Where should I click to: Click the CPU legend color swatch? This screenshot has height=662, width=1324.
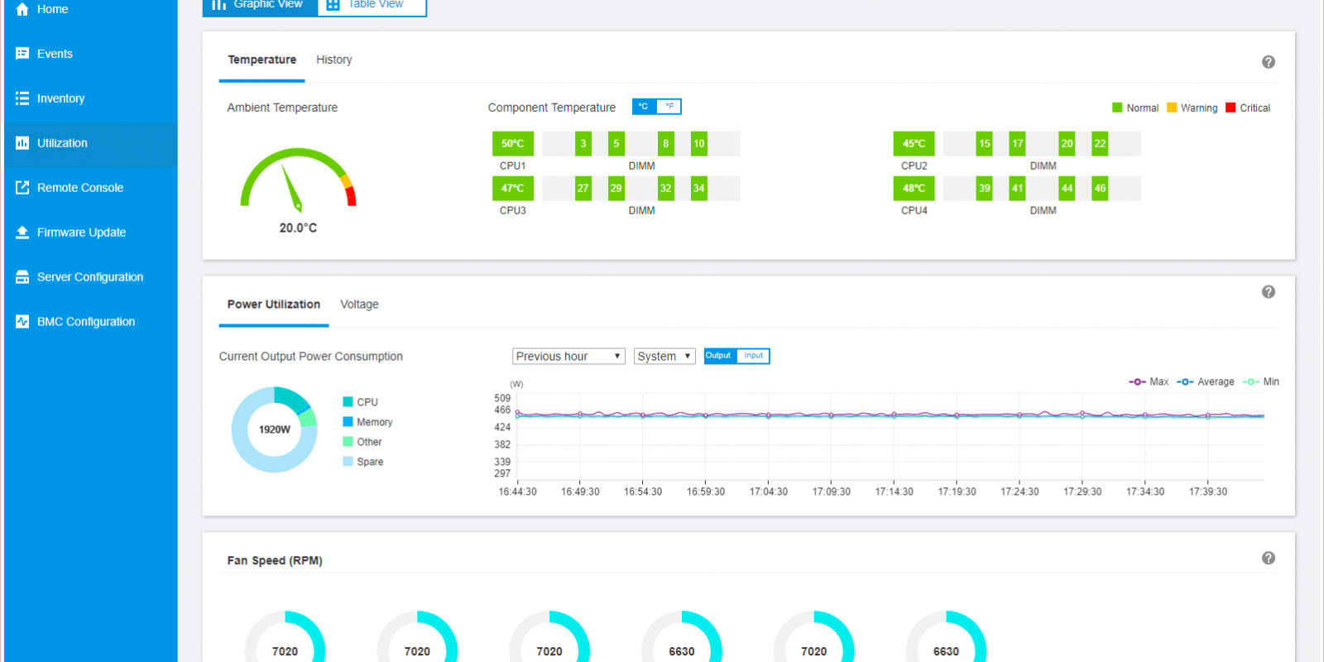[x=348, y=402]
